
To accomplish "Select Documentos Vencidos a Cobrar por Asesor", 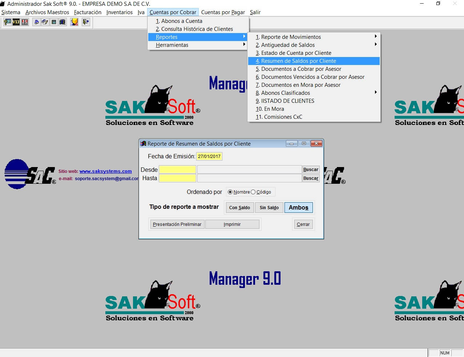I will pyautogui.click(x=314, y=77).
